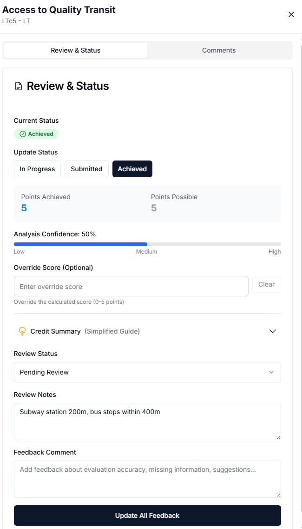Select the Achieved status option
Screen dimensions: 302x529
tap(132, 169)
